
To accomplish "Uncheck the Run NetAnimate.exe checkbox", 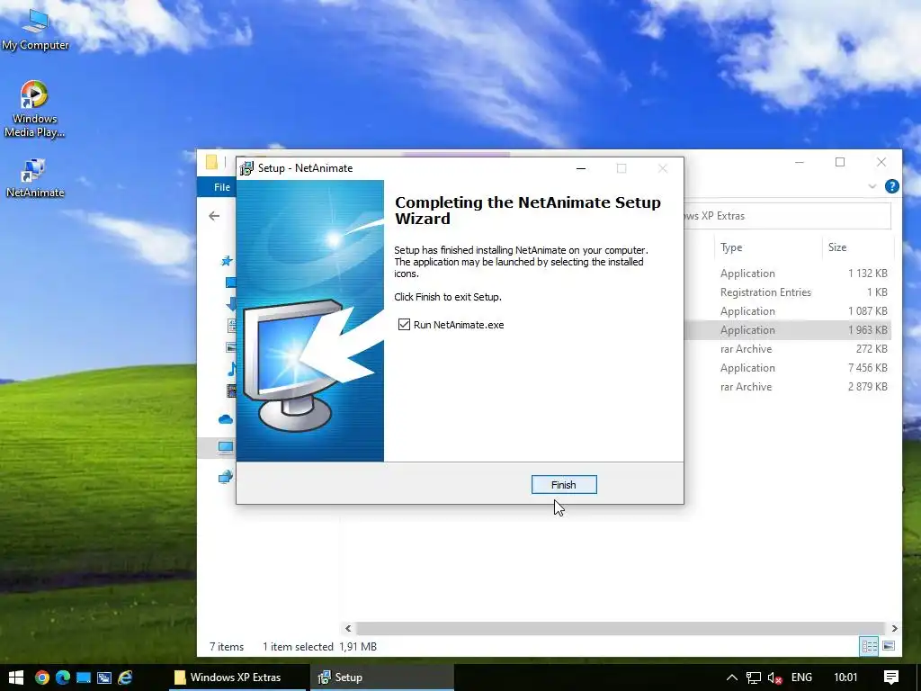I will click(x=404, y=324).
